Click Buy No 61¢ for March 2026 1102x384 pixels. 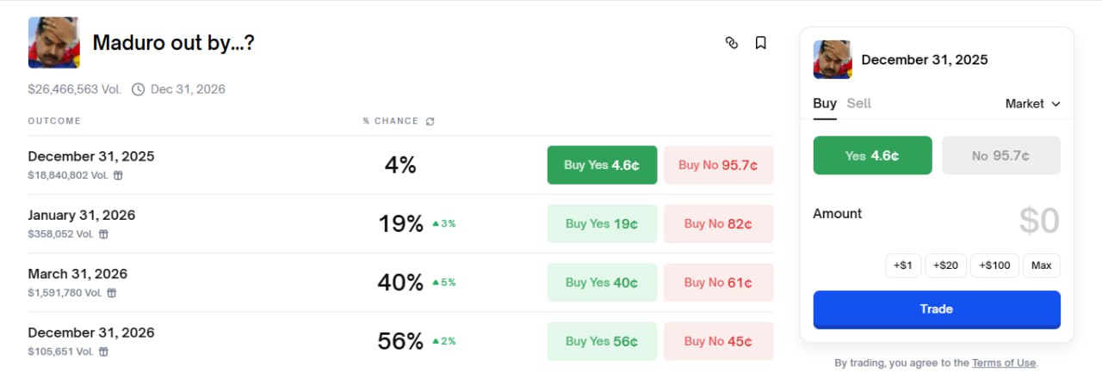pyautogui.click(x=718, y=283)
